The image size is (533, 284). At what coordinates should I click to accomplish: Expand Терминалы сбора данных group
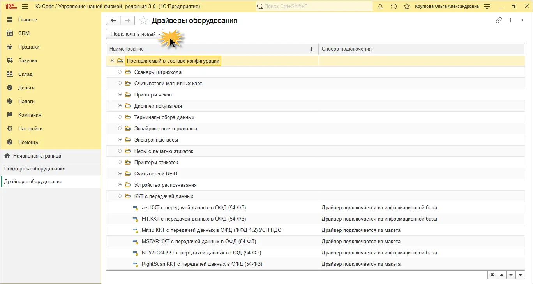[120, 117]
